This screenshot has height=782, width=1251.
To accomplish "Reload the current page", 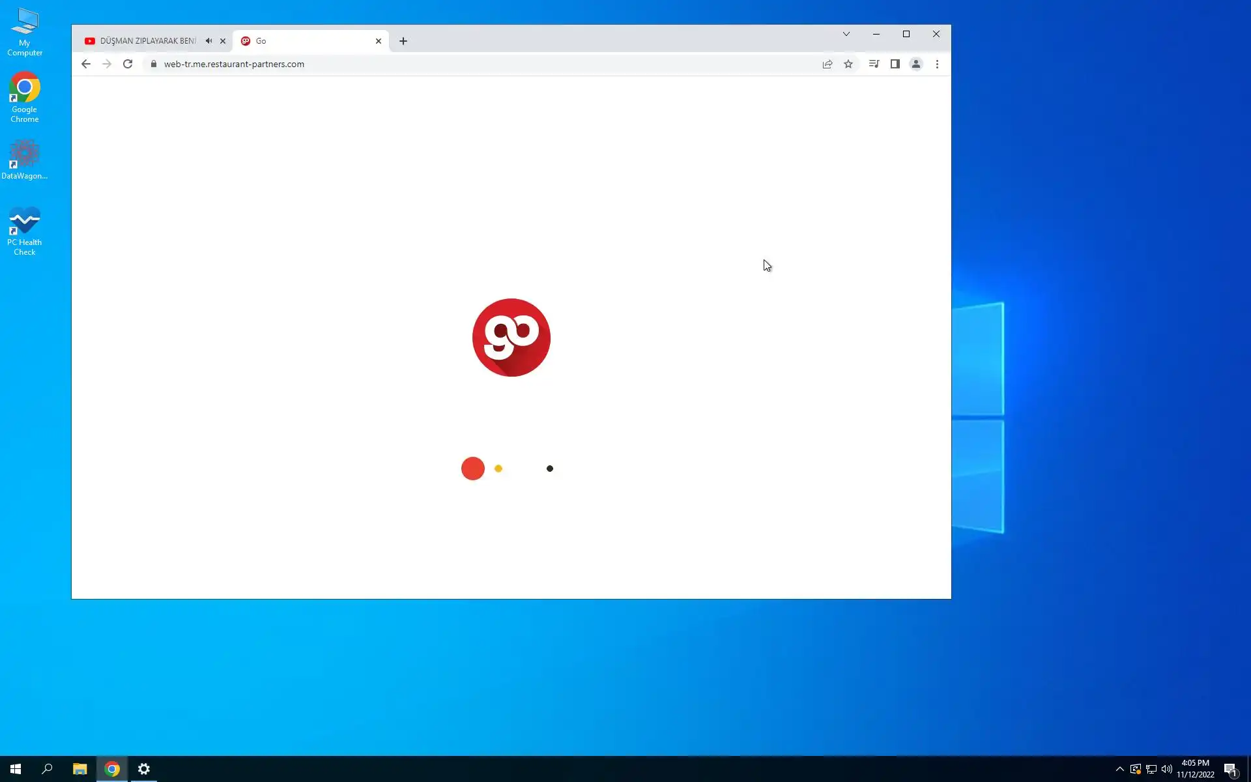I will 128,64.
